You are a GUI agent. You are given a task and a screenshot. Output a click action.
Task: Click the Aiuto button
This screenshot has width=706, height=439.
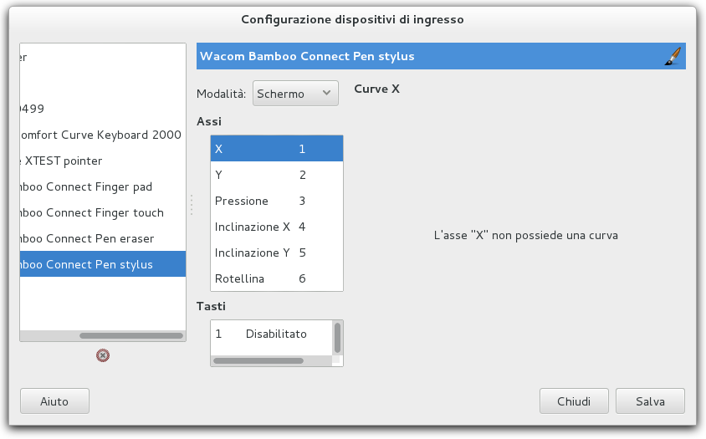tap(54, 401)
